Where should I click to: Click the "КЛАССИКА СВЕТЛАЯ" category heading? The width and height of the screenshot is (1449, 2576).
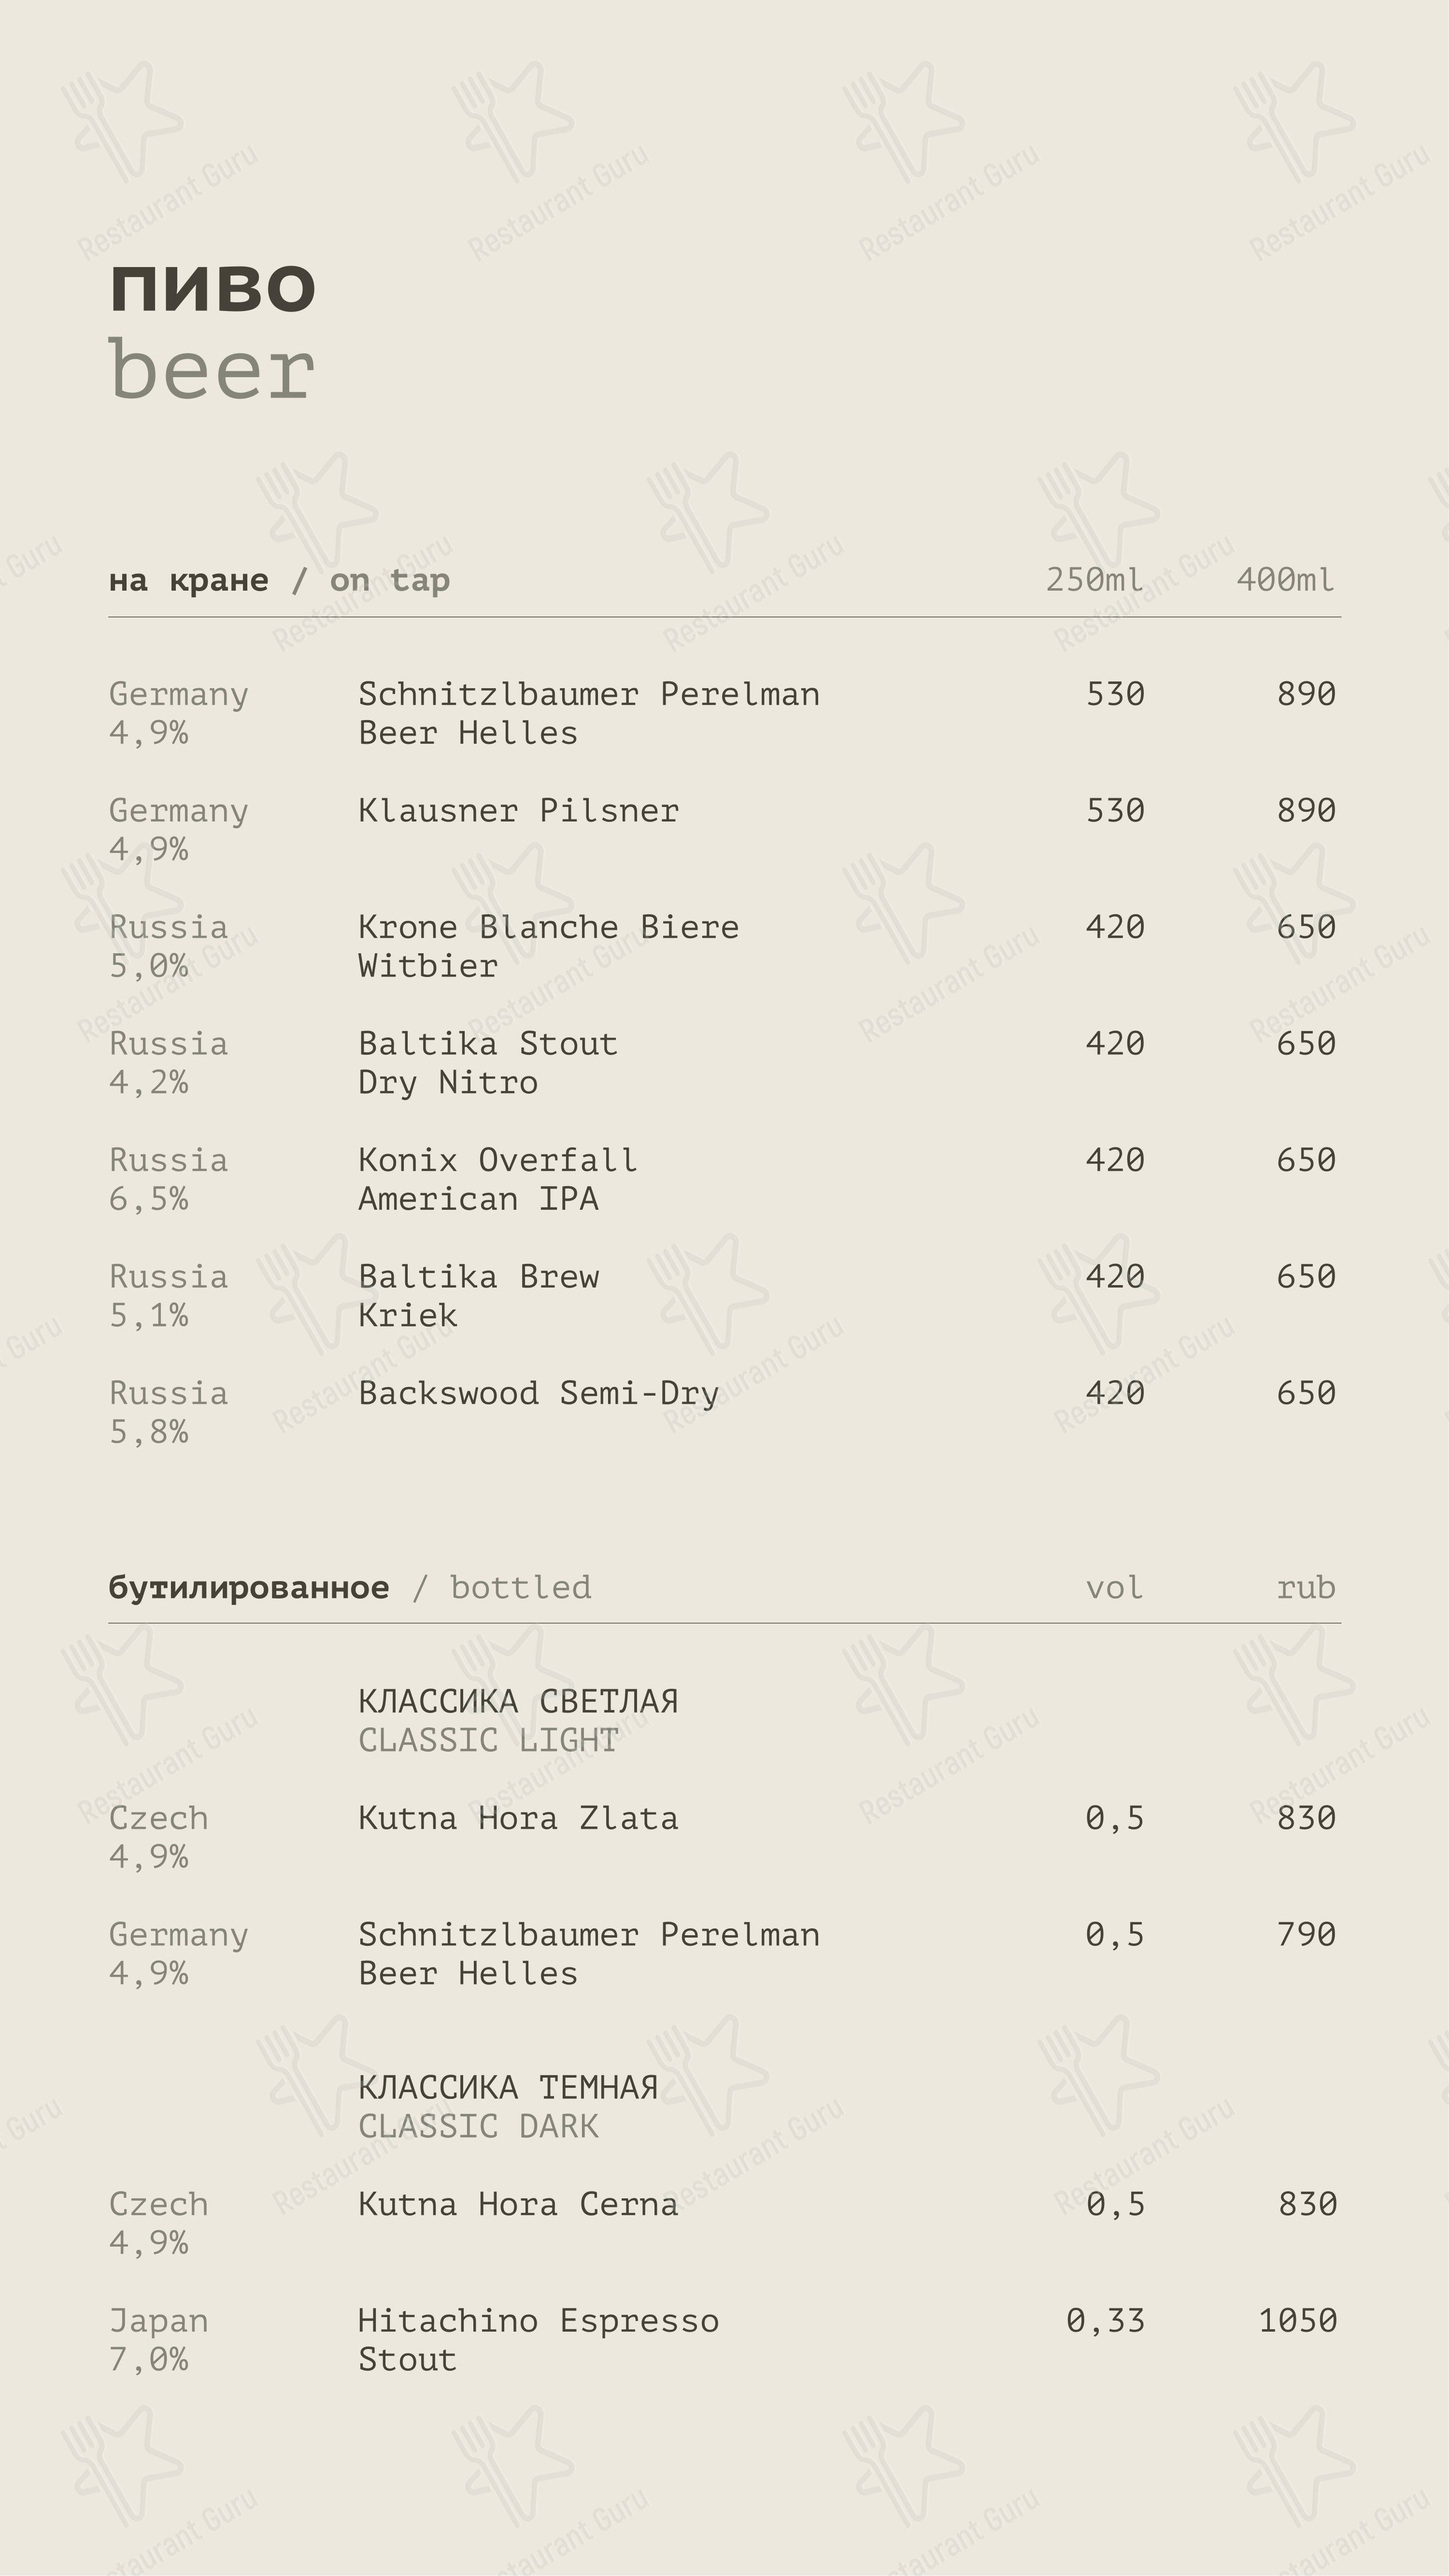(518, 1701)
